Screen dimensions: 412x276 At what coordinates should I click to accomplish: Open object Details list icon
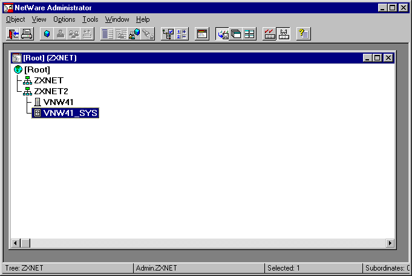click(108, 34)
